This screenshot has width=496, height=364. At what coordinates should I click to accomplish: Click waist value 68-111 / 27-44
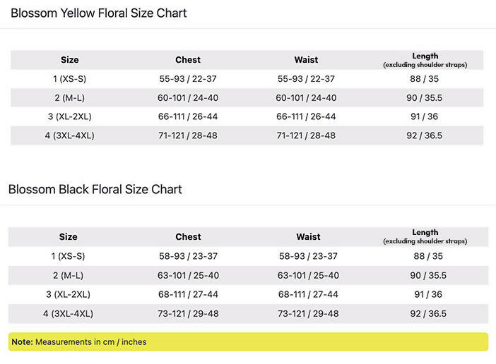pos(308,294)
